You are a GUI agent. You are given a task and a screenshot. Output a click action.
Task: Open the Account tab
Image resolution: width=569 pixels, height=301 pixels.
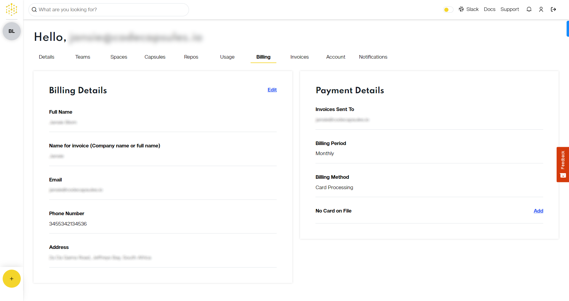(336, 57)
